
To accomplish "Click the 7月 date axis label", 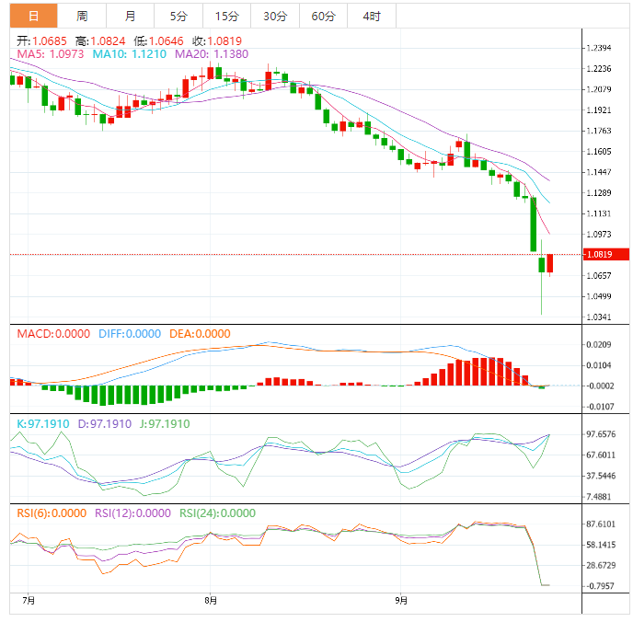I will click(x=29, y=601).
